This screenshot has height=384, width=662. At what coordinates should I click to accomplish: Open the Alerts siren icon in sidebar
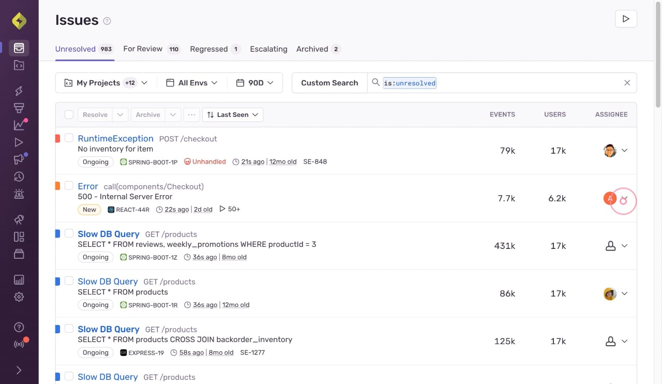click(19, 194)
